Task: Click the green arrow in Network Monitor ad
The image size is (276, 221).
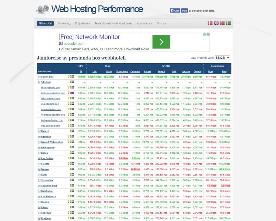Action: (x=161, y=42)
